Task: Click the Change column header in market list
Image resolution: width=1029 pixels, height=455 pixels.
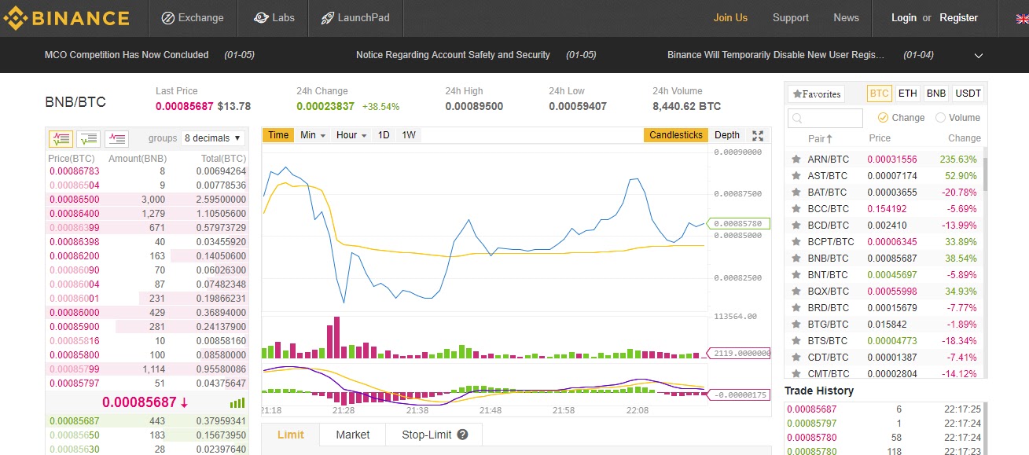Action: pyautogui.click(x=965, y=138)
